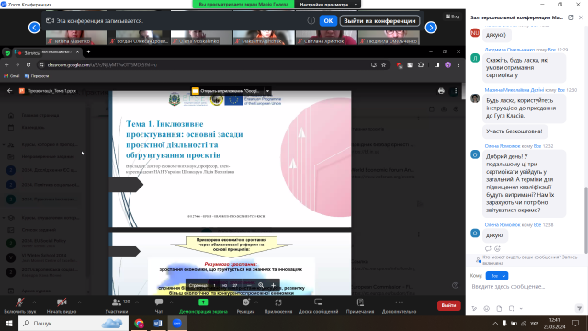Open the Notes icon in Zoom toolbar
Viewport: 588px width, 331px height.
pyautogui.click(x=360, y=302)
